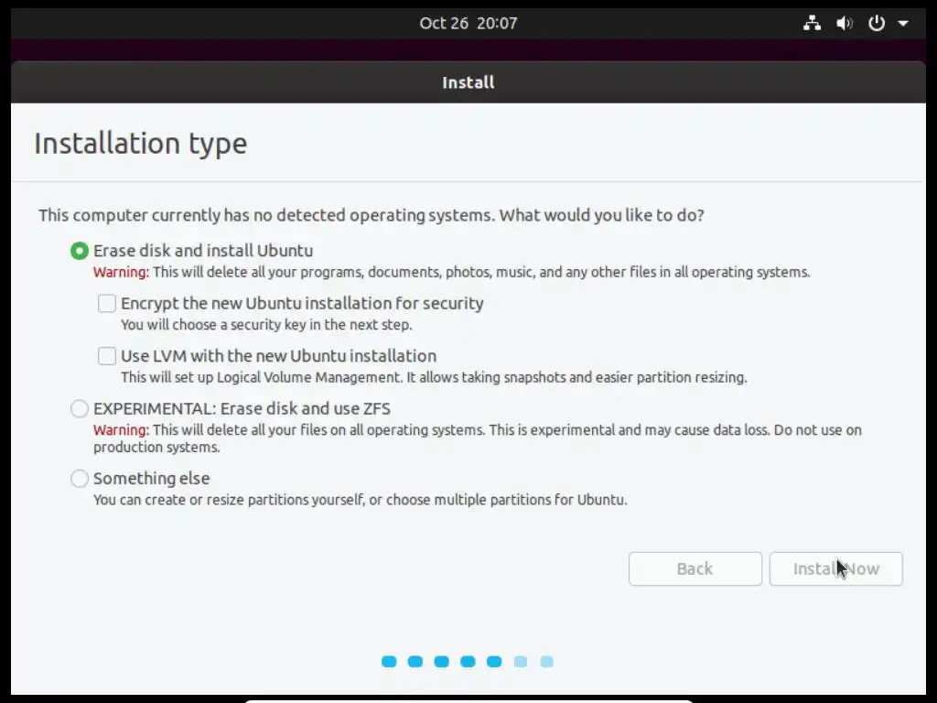Click the 'You will choose a security key' note
This screenshot has height=703, width=937.
266,325
